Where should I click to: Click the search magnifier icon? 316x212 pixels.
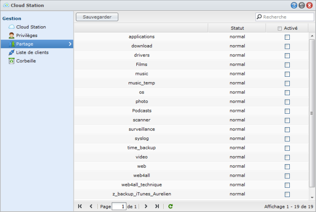[x=259, y=17]
